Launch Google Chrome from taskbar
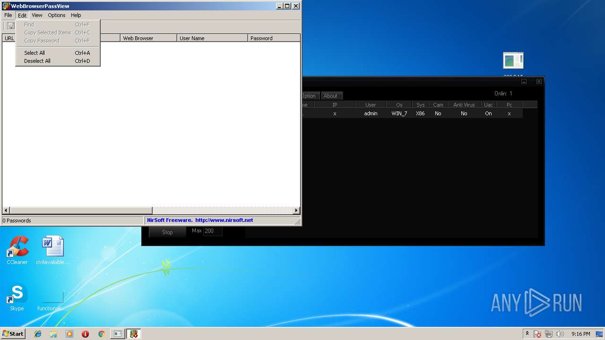Image resolution: width=605 pixels, height=340 pixels. (x=101, y=334)
